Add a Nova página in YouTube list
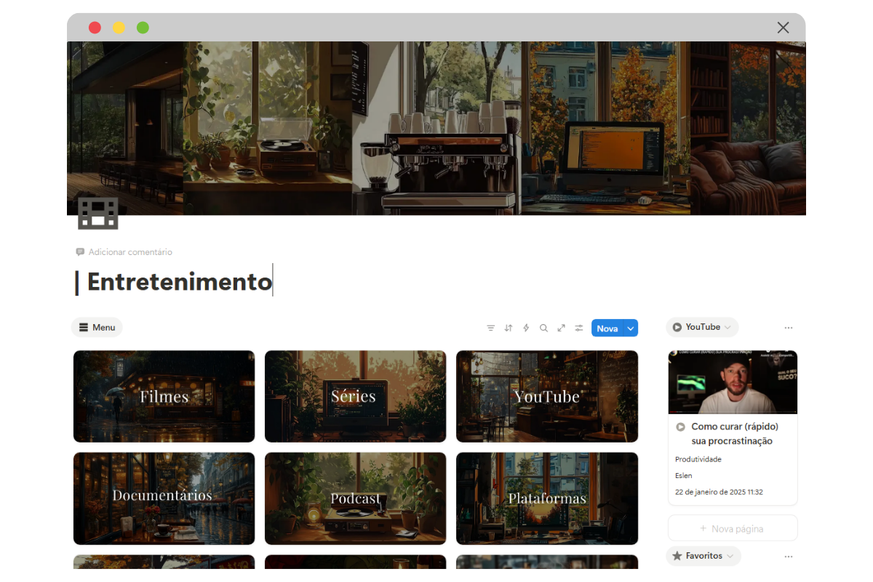873x582 pixels. tap(733, 528)
